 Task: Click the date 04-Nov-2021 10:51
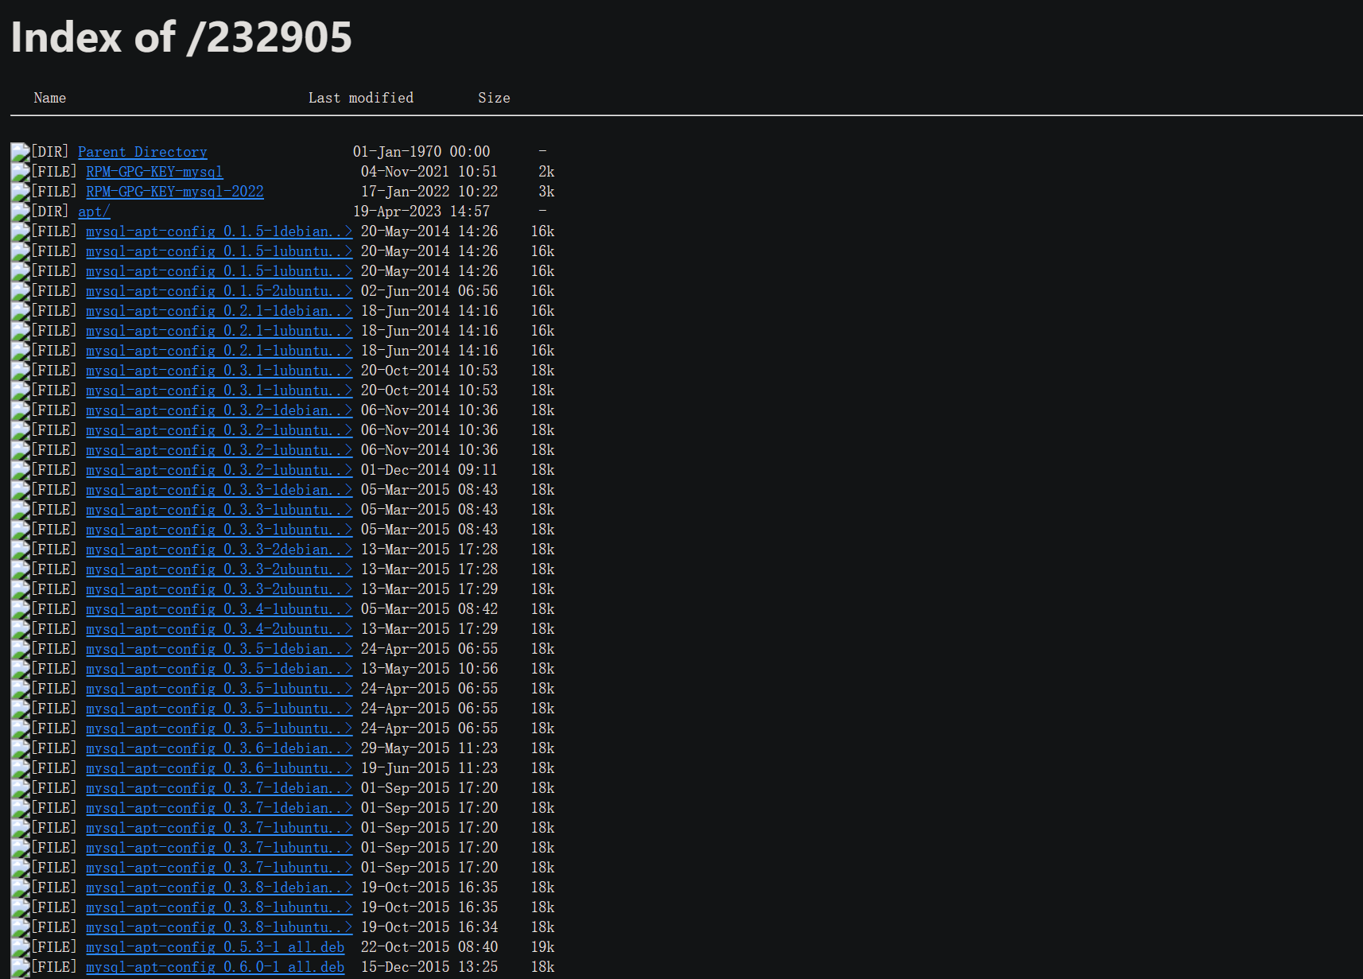coord(429,172)
